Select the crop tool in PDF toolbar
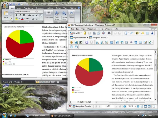 coord(136,42)
